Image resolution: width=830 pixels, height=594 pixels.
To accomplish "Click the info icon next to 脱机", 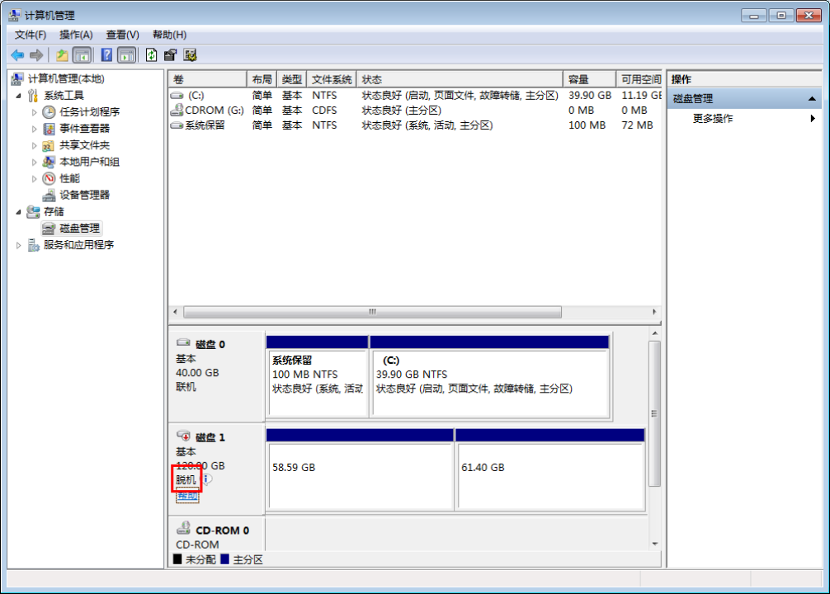I will click(x=207, y=478).
